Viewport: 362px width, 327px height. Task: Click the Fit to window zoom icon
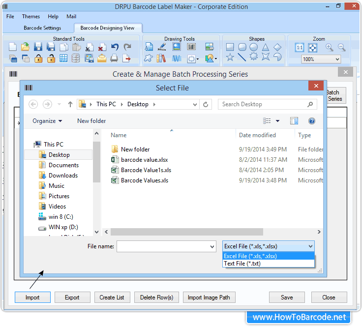point(313,48)
